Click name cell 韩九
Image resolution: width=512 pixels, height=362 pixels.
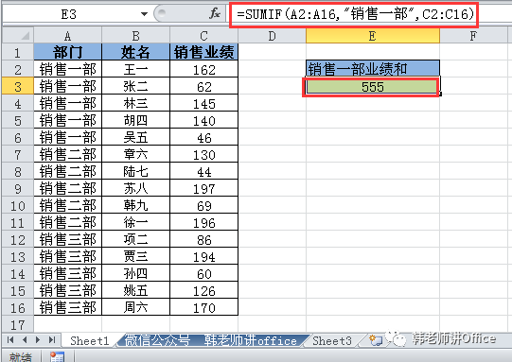click(136, 205)
